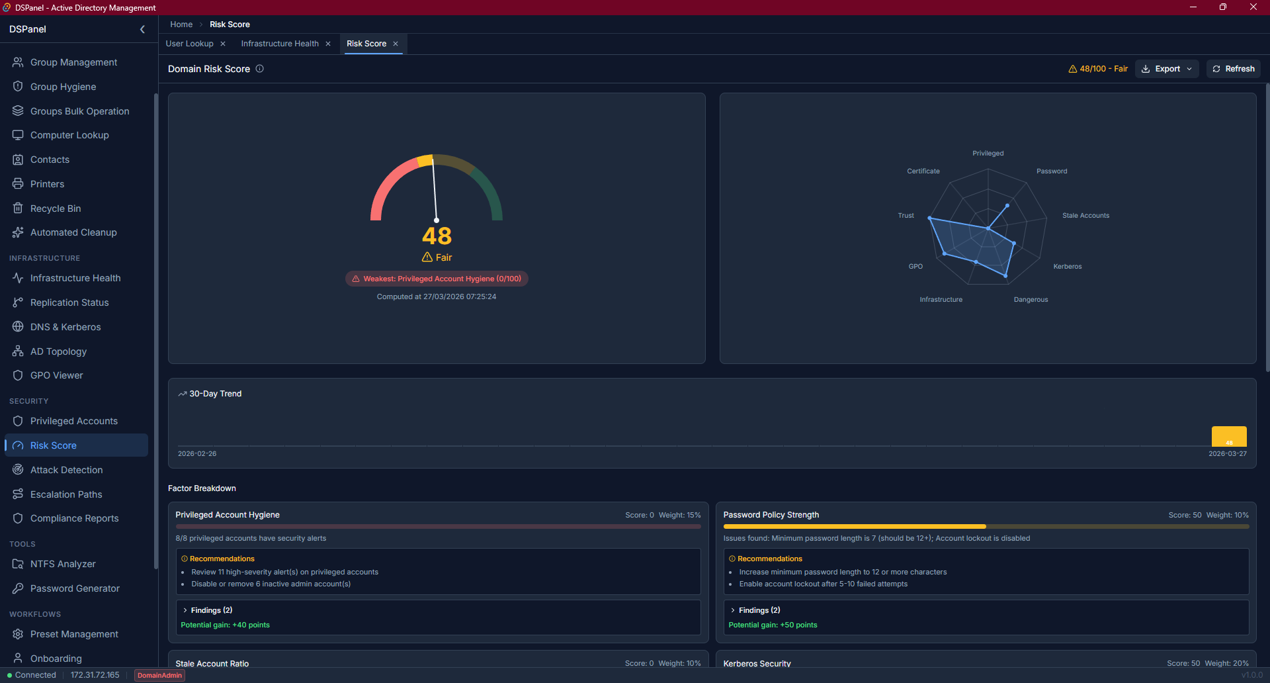1270x683 pixels.
Task: Open the Export dropdown menu
Action: (1167, 69)
